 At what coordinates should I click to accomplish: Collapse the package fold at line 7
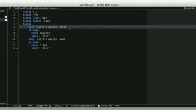[17, 30]
